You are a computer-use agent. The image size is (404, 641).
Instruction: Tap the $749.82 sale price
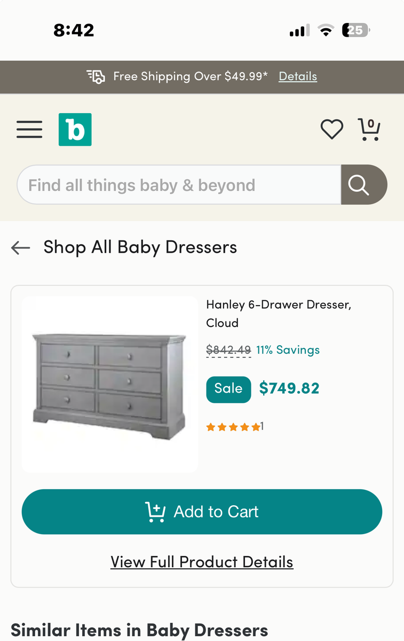coord(289,388)
